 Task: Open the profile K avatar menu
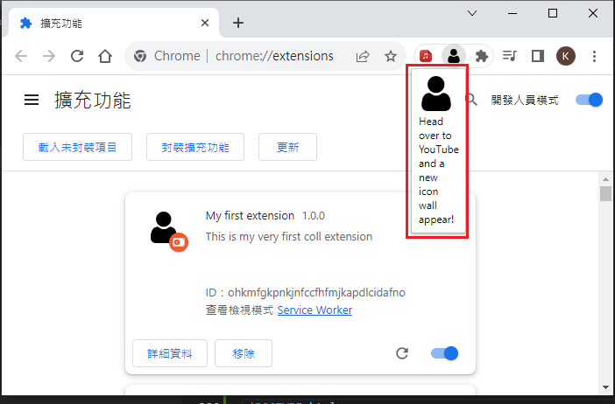566,56
